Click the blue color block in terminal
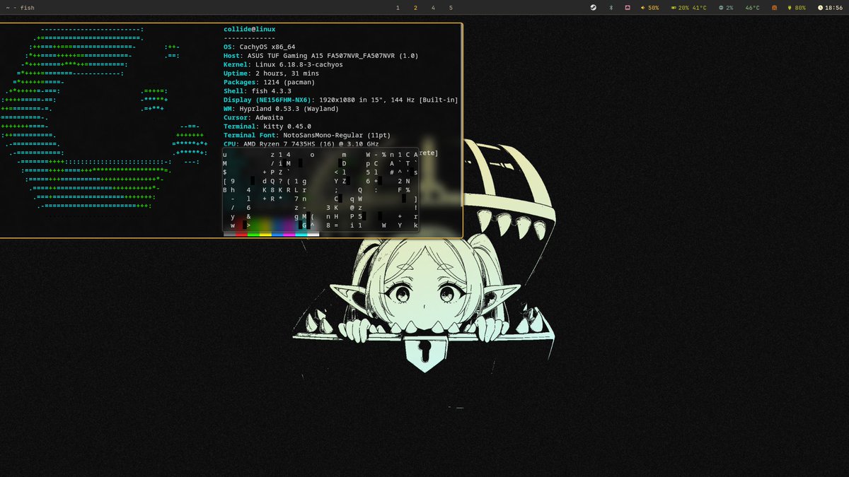The height and width of the screenshot is (477, 849). coord(277,234)
